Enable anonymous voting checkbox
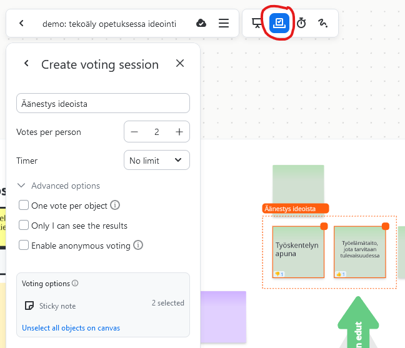The image size is (405, 348). [x=24, y=246]
